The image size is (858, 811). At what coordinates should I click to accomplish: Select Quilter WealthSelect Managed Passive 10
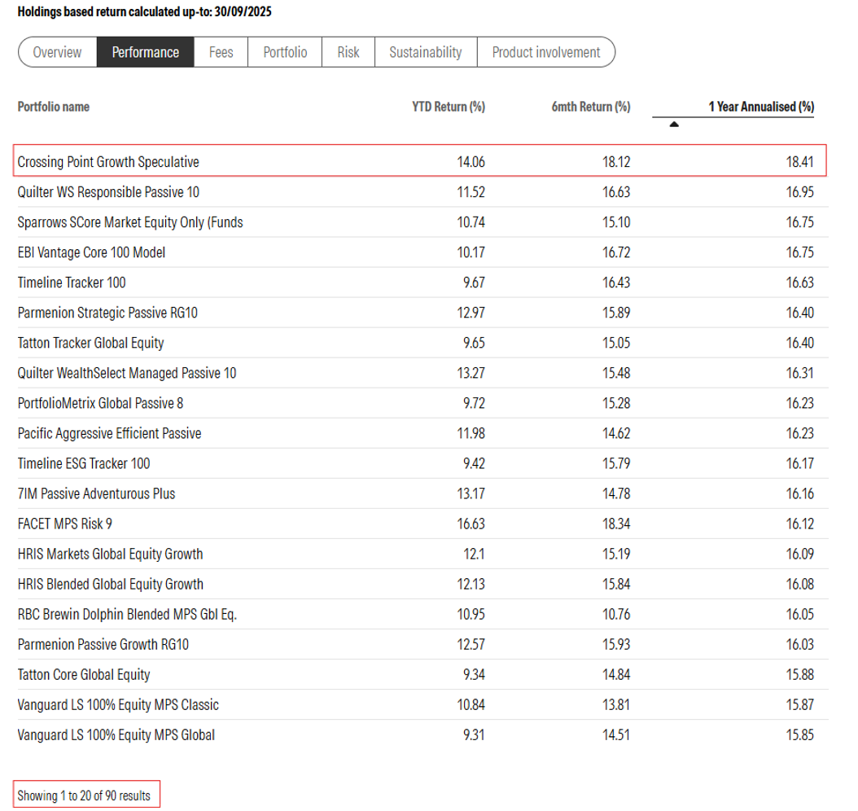(127, 373)
